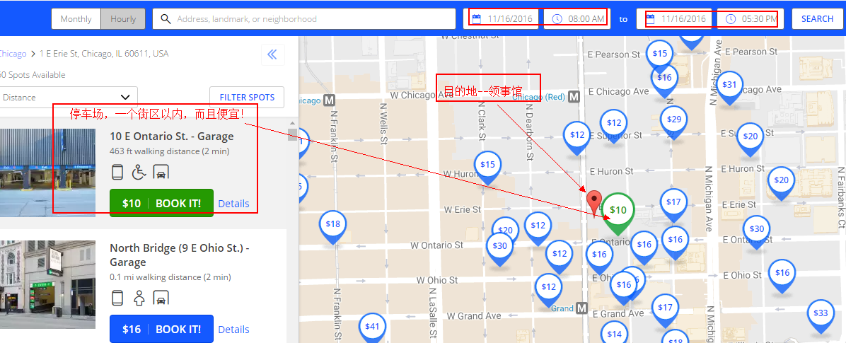This screenshot has height=343, width=846.
Task: Open the 08:00 AM start time selector
Action: (x=576, y=19)
